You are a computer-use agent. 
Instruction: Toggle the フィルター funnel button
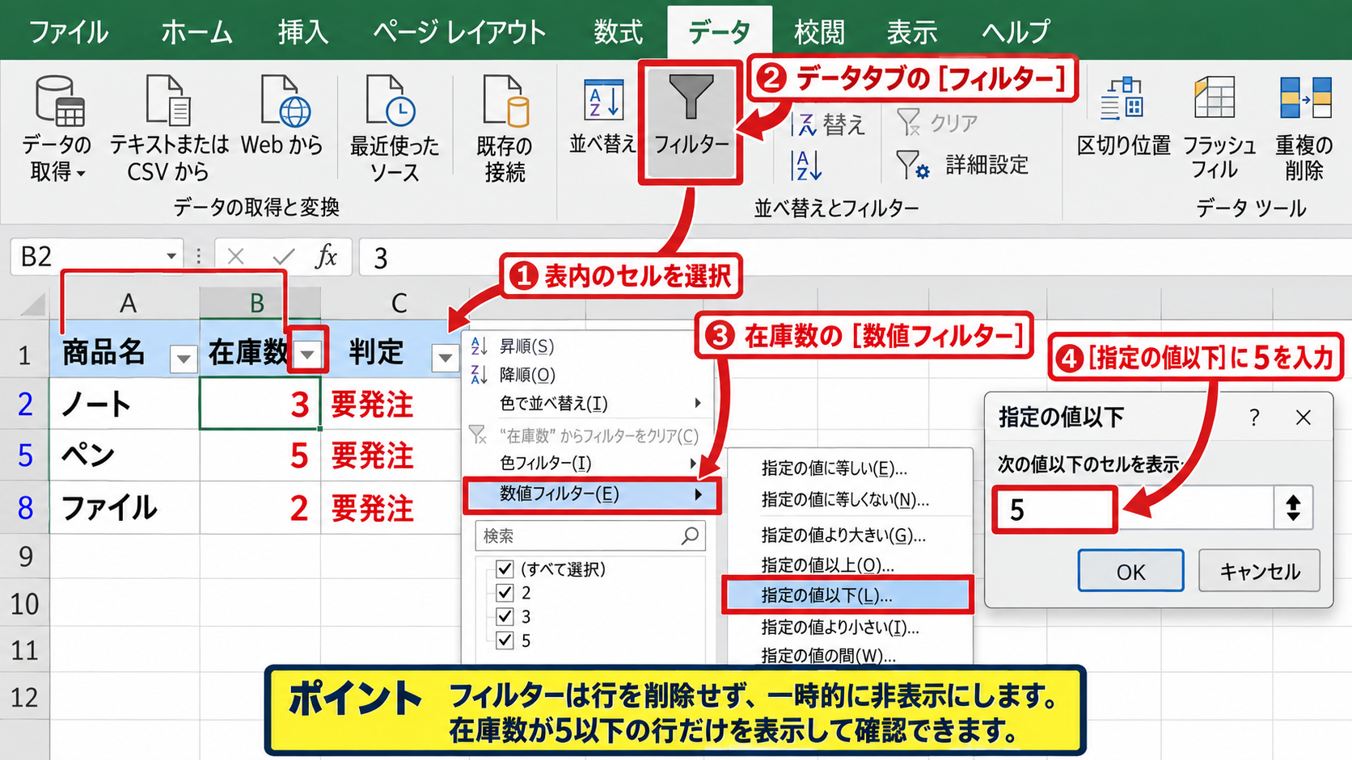[691, 124]
